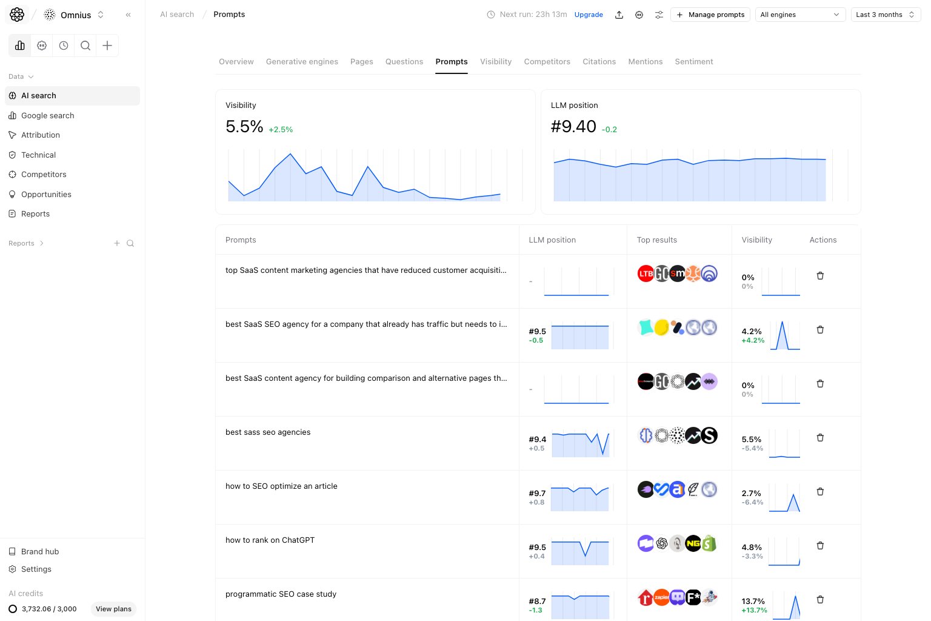Switch to the Overview tab

coord(236,62)
